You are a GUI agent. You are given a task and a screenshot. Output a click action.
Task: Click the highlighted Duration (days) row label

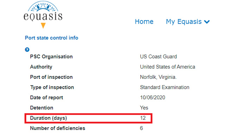[x=49, y=118]
